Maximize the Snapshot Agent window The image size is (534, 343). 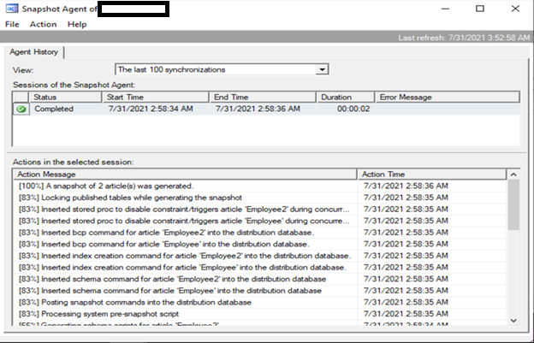(x=480, y=9)
